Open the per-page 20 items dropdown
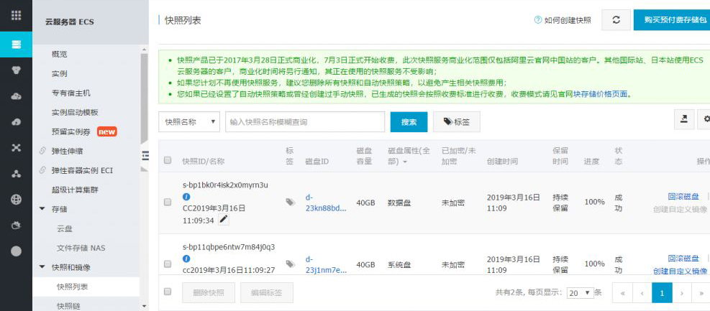The height and width of the screenshot is (311, 710). (x=580, y=293)
